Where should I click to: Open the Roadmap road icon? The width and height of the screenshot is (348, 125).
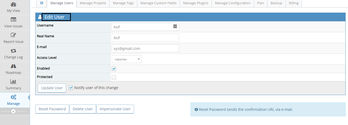click(13, 66)
